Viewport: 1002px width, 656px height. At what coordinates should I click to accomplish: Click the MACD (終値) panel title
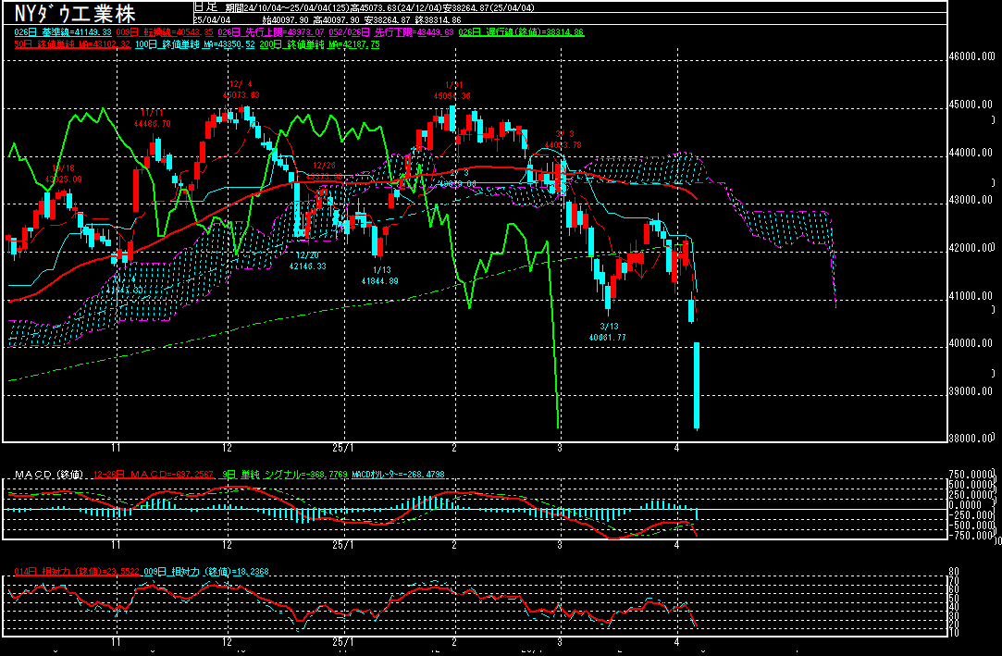49,475
